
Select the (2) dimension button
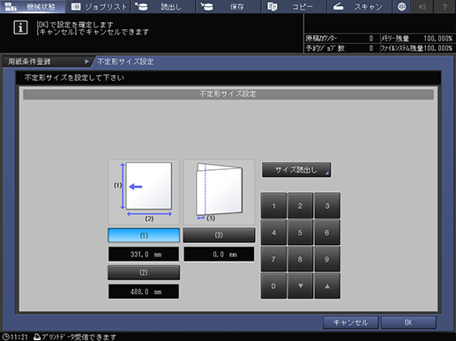pyautogui.click(x=144, y=272)
